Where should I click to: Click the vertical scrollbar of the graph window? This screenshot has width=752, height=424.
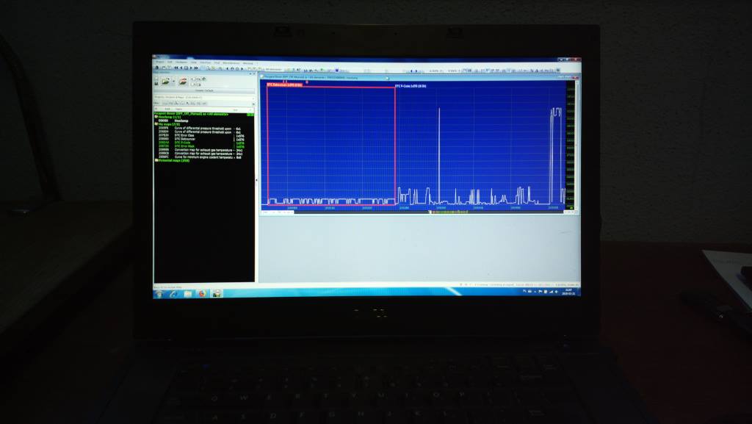tap(577, 144)
